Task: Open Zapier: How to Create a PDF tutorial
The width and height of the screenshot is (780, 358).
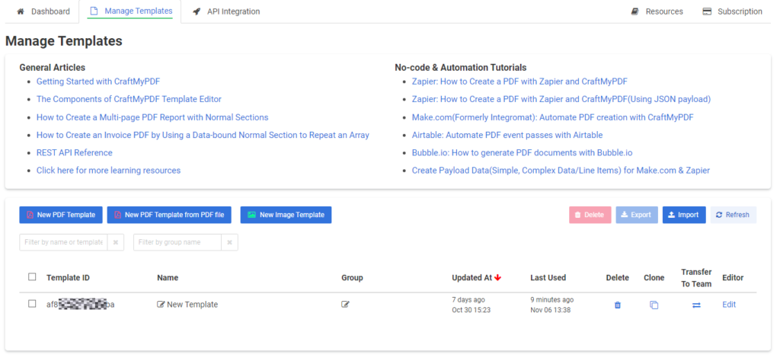Action: (x=519, y=82)
